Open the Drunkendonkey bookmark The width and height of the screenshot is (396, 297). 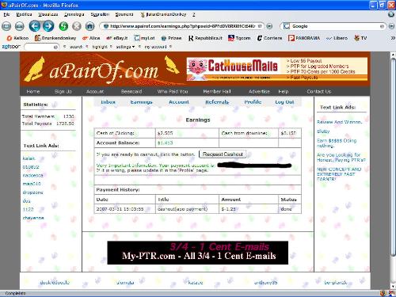55,38
